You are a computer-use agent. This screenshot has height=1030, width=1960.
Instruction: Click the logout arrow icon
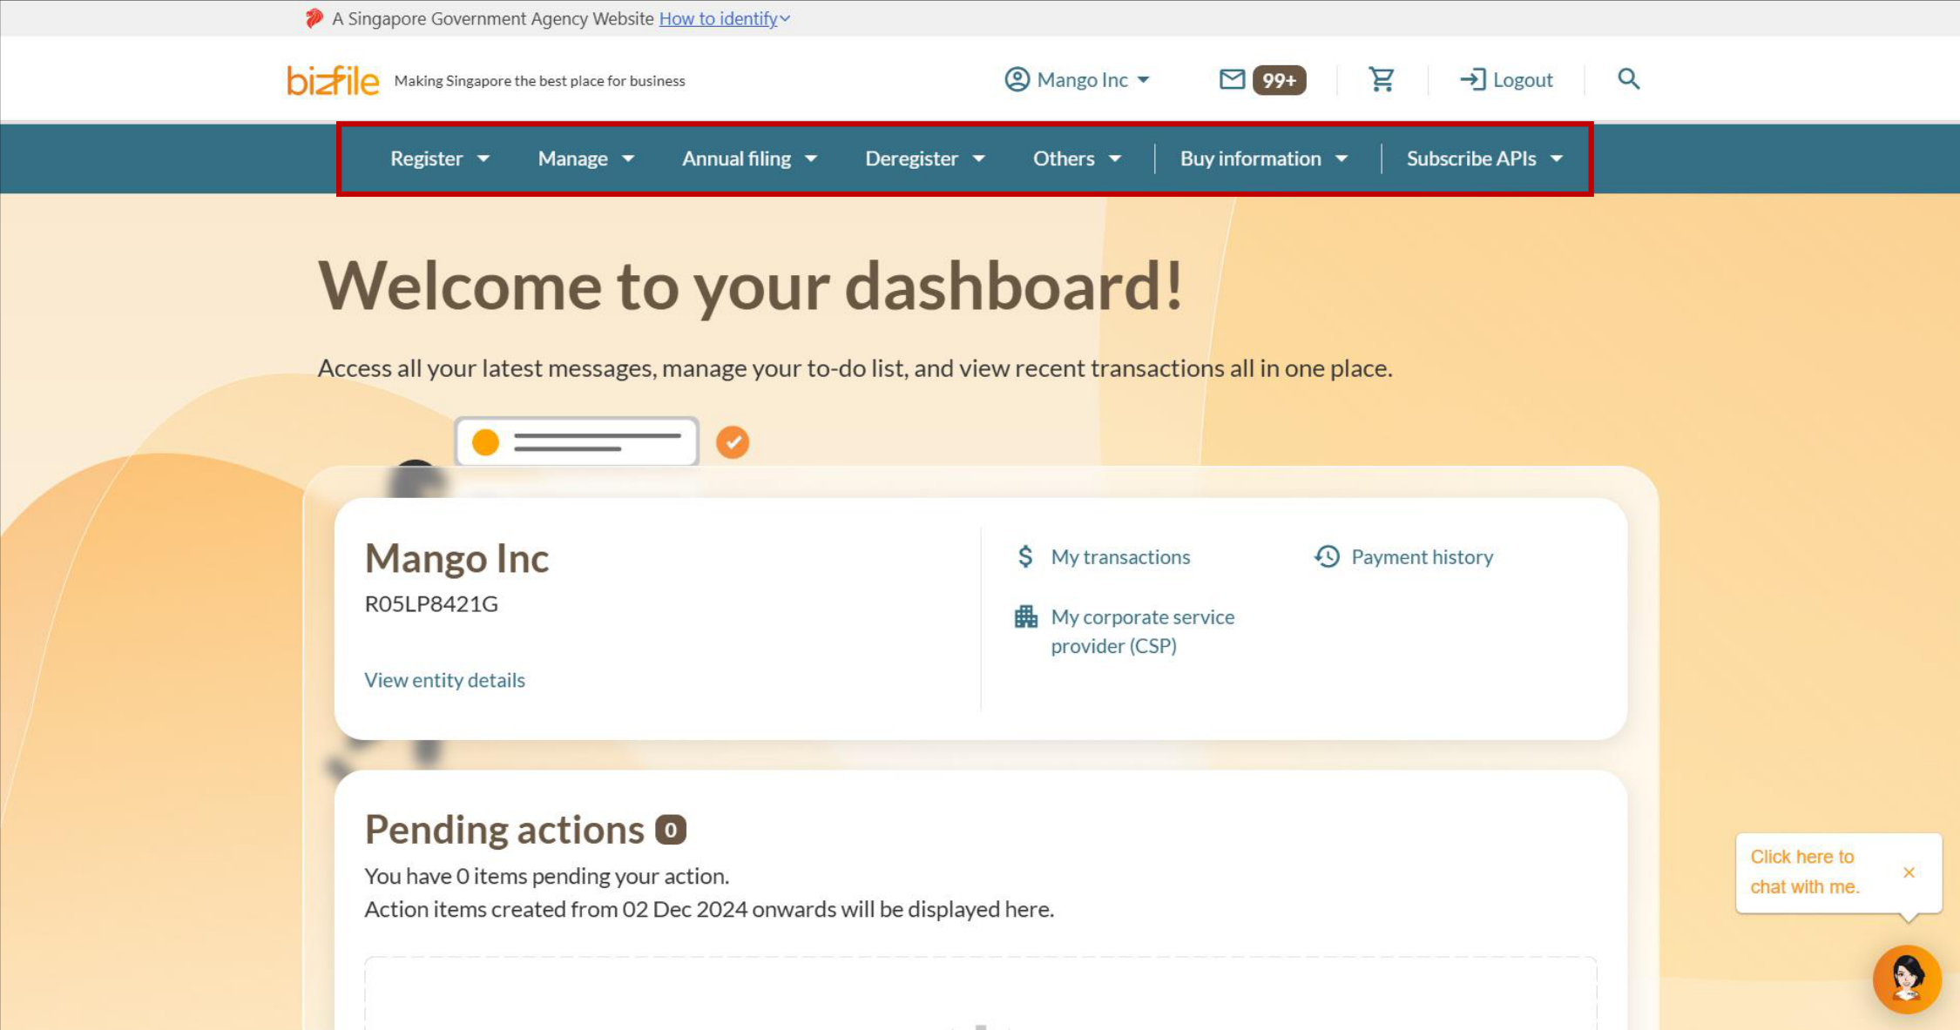1473,79
